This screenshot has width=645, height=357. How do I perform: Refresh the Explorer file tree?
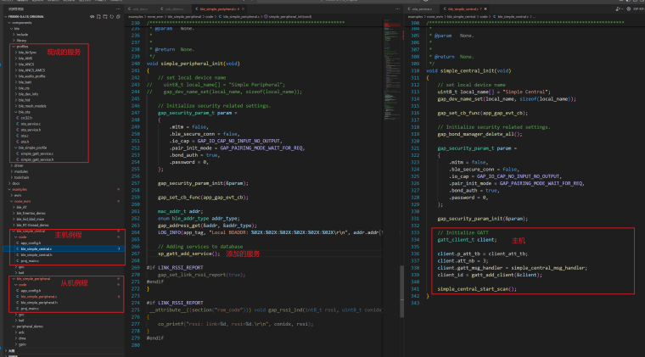112,16
